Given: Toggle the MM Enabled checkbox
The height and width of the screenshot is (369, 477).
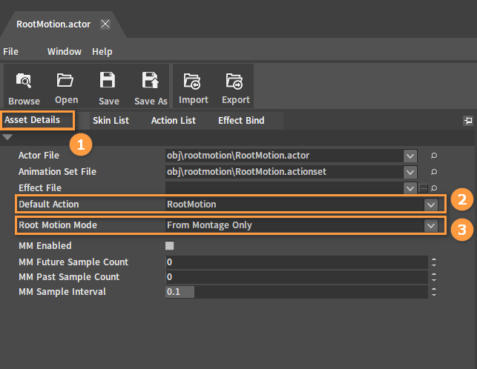Looking at the screenshot, I should [170, 246].
